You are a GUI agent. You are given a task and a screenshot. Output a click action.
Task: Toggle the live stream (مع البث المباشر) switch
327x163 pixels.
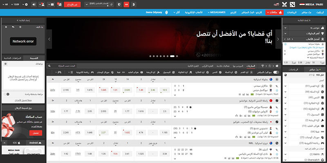pos(276,73)
